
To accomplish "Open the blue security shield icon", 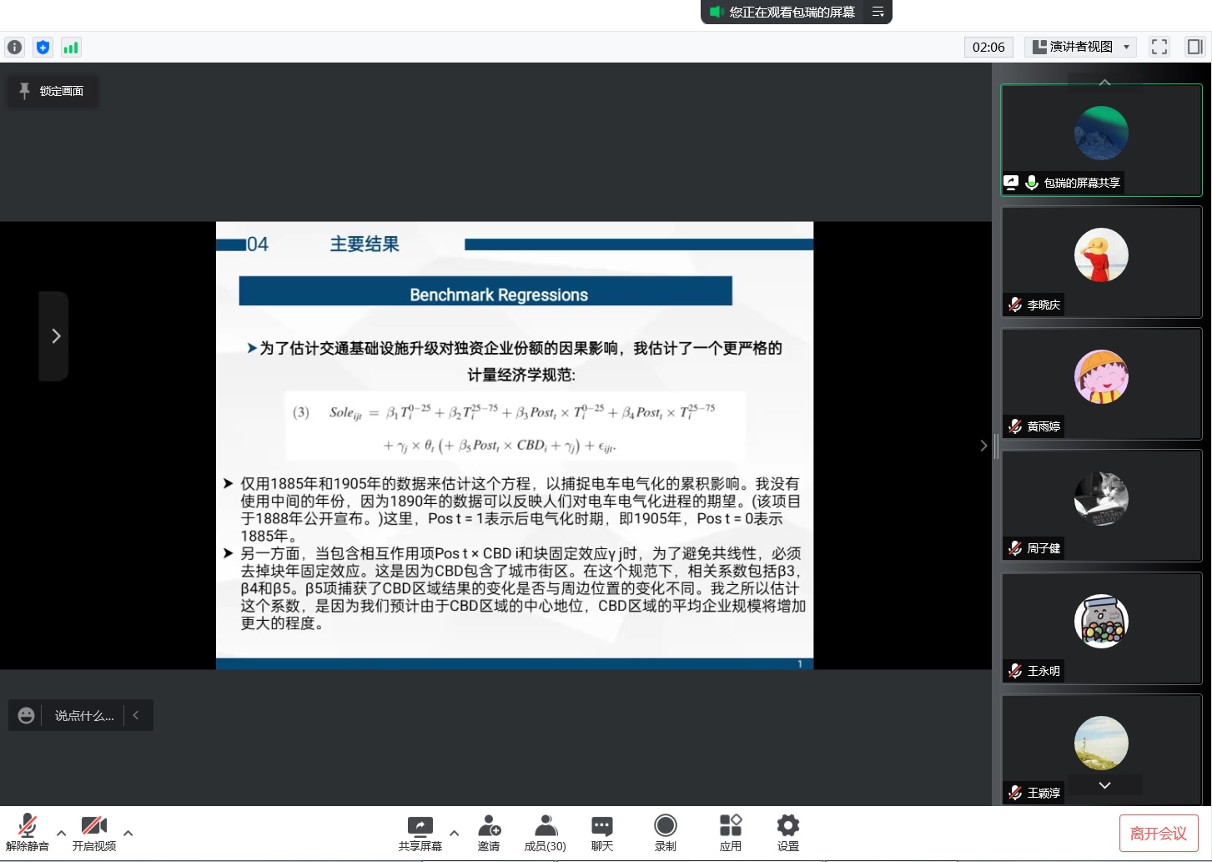I will coord(43,48).
